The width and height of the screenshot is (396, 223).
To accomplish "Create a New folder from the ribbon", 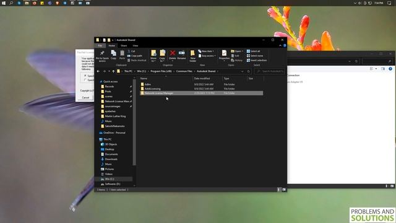I will pyautogui.click(x=192, y=56).
